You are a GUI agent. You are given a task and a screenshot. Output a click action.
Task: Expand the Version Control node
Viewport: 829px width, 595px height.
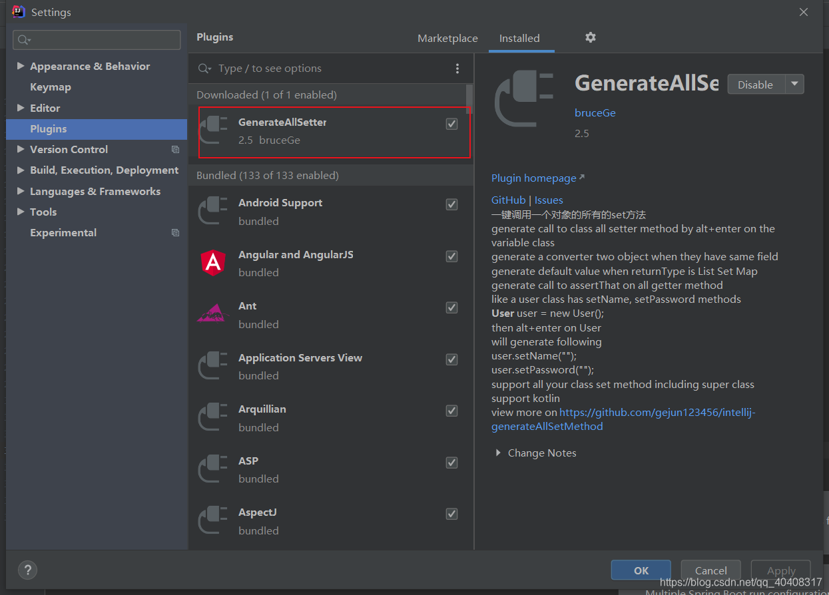[x=21, y=149]
